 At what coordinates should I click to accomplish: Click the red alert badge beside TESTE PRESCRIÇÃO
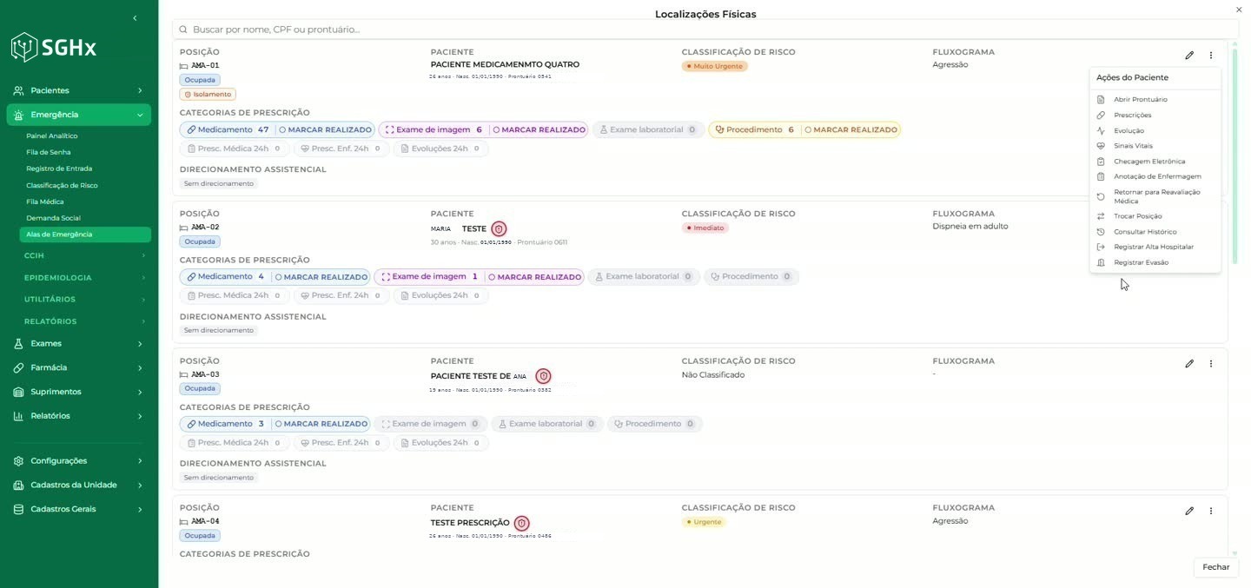point(521,524)
